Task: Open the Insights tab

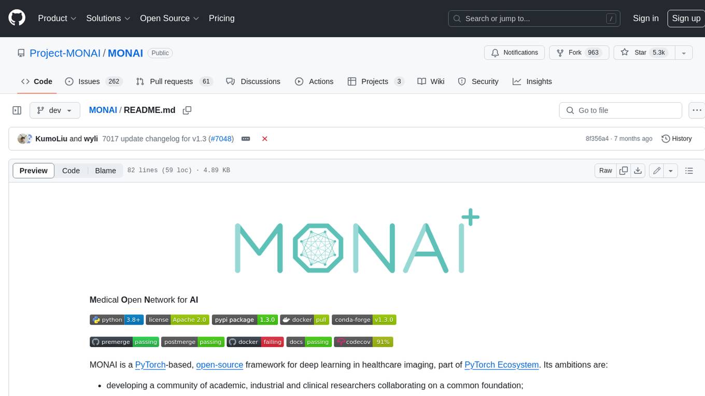Action: point(532,81)
